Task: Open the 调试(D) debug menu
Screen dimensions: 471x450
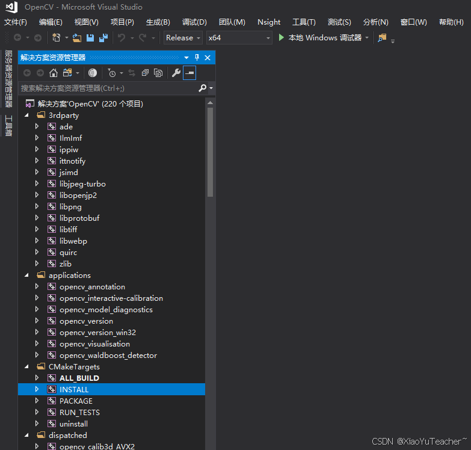Action: (194, 22)
